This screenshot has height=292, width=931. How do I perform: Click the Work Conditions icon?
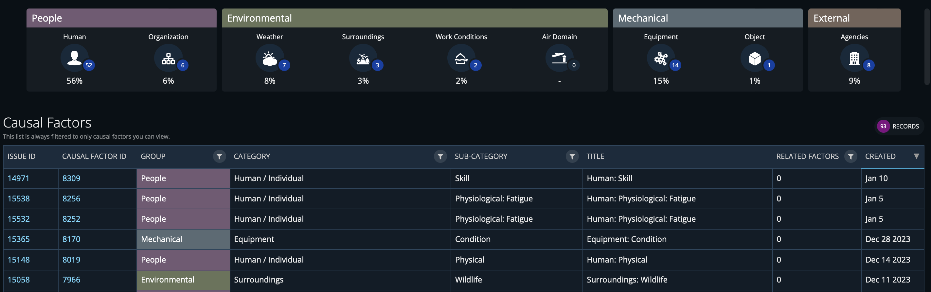461,58
